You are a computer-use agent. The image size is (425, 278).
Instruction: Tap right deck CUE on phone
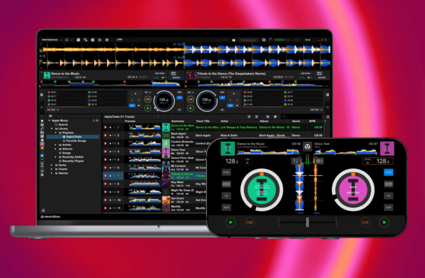365,222
